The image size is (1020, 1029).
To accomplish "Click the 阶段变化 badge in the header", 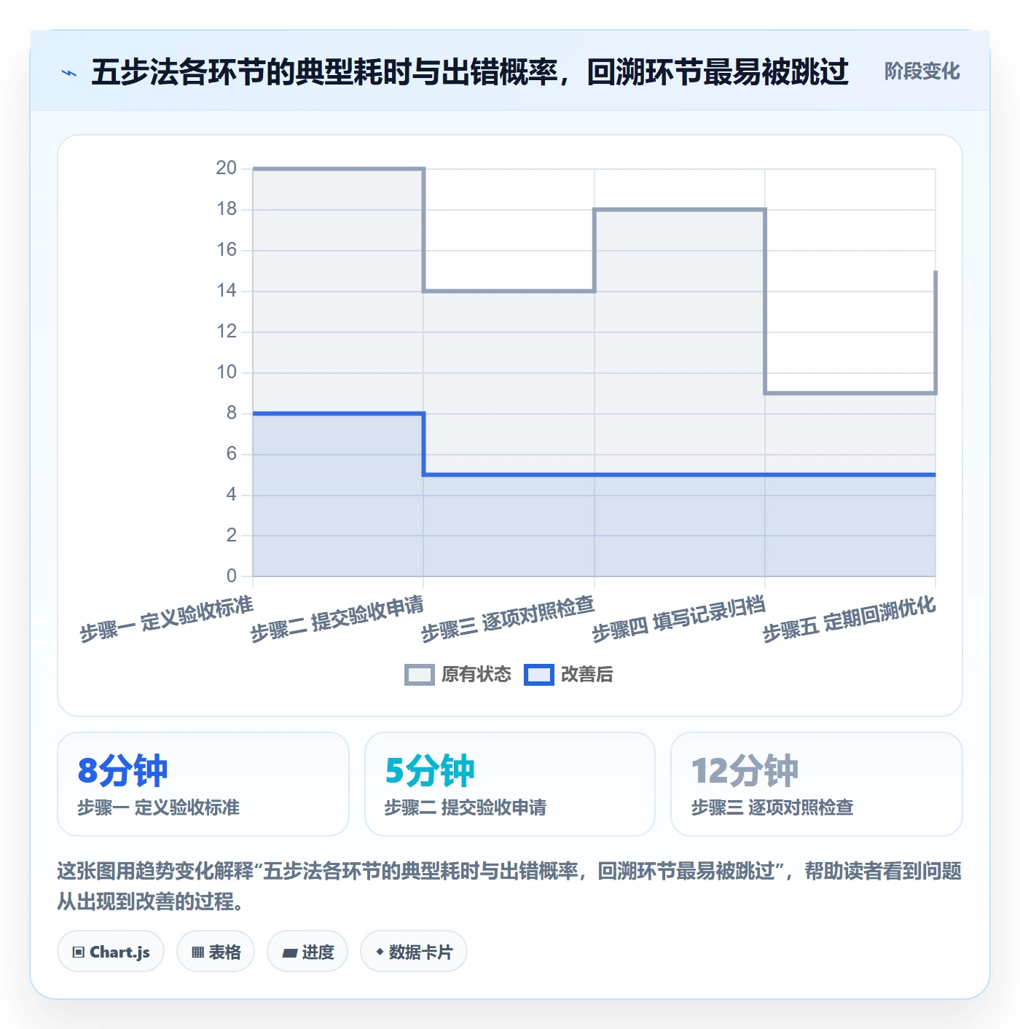I will (x=922, y=71).
